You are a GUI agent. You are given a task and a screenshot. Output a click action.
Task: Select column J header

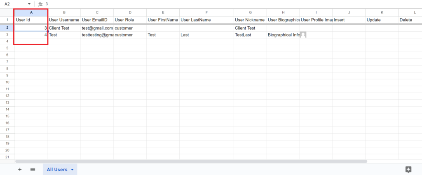pos(349,12)
